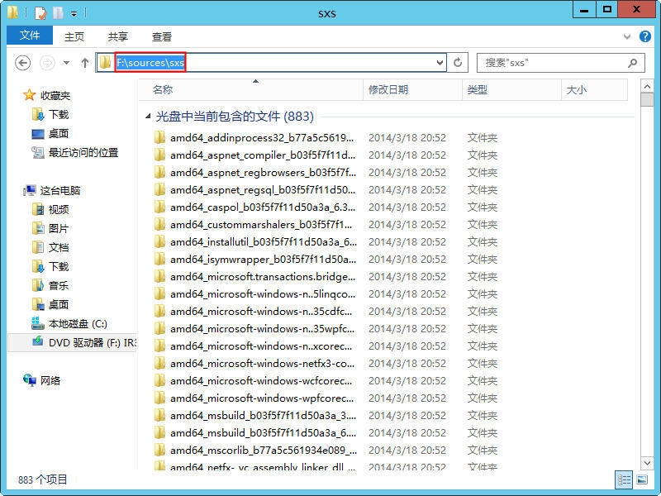This screenshot has width=661, height=496.
Task: Click the amd64_aspnet_regbrowsers folder icon
Action: pos(159,172)
